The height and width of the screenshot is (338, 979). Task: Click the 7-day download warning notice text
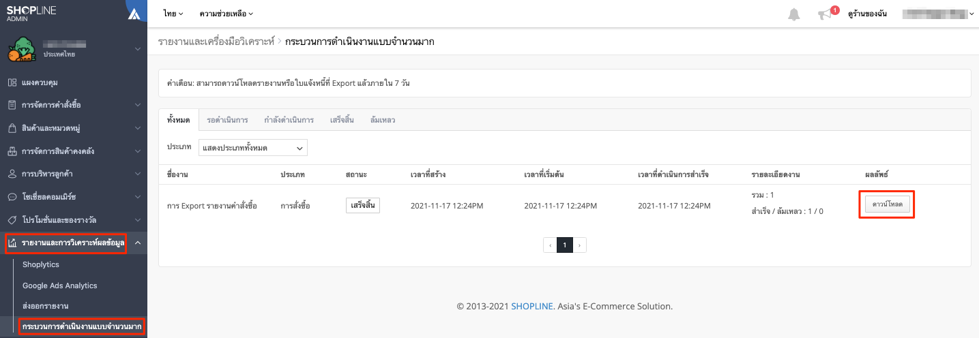pos(288,83)
